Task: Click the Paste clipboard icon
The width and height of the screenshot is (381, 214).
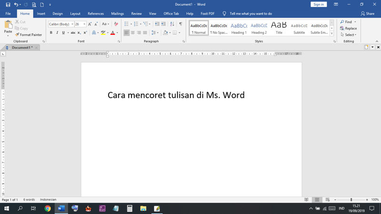Action: tap(8, 25)
